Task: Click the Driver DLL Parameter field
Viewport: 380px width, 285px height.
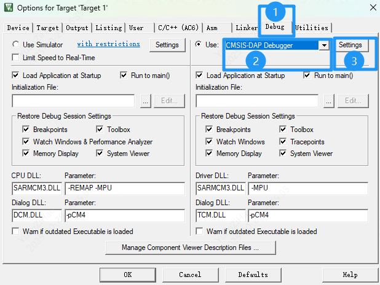Action: tap(307, 188)
